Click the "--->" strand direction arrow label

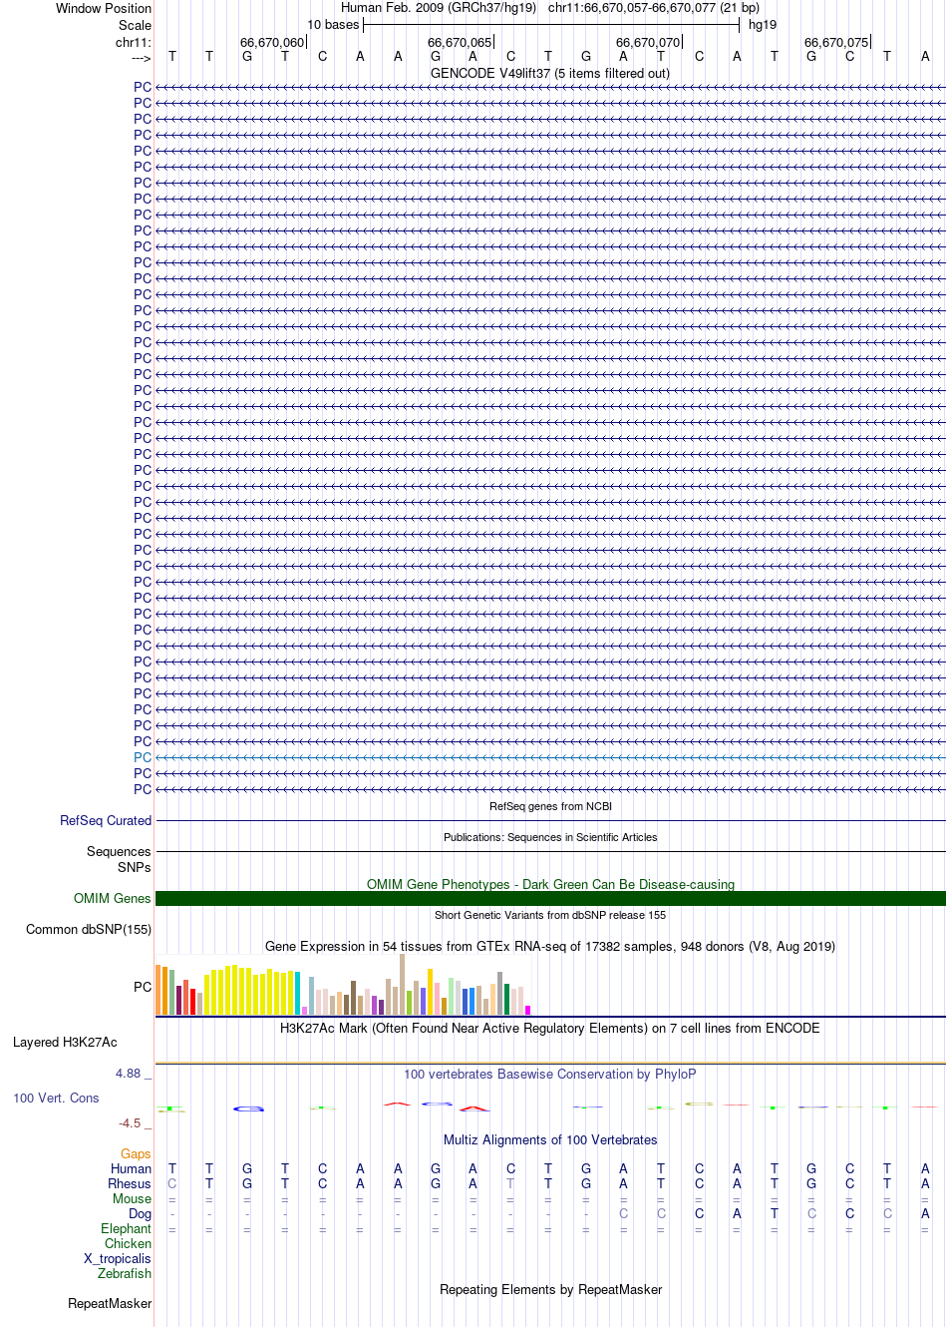[x=141, y=58]
